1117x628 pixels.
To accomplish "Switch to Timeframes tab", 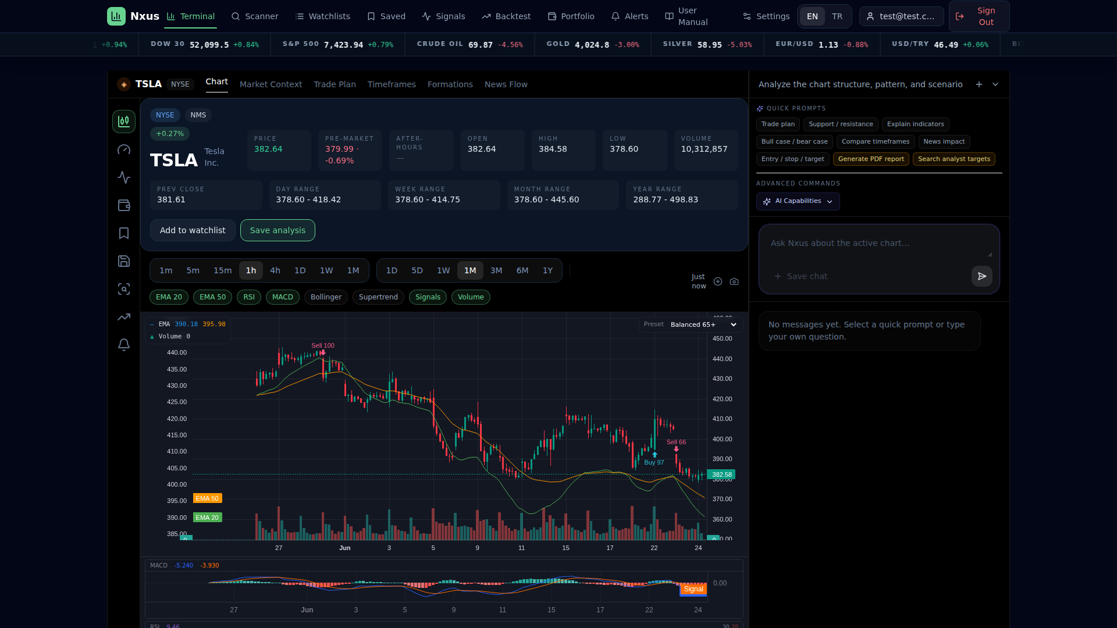I will click(x=392, y=84).
